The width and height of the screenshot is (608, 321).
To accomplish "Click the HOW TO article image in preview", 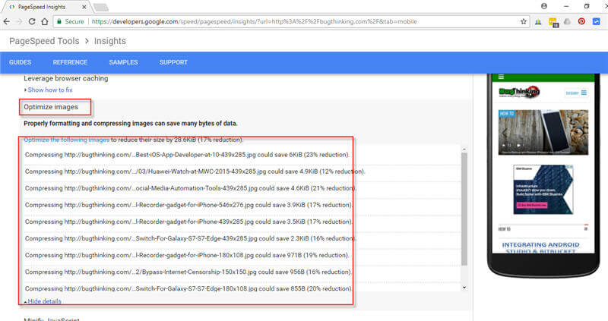I will [543, 132].
